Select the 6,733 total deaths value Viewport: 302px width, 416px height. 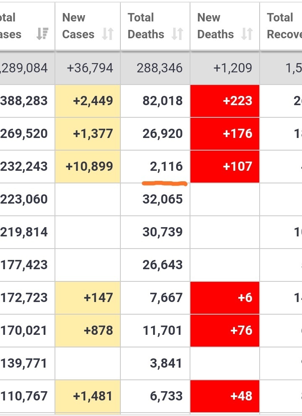[x=166, y=396]
